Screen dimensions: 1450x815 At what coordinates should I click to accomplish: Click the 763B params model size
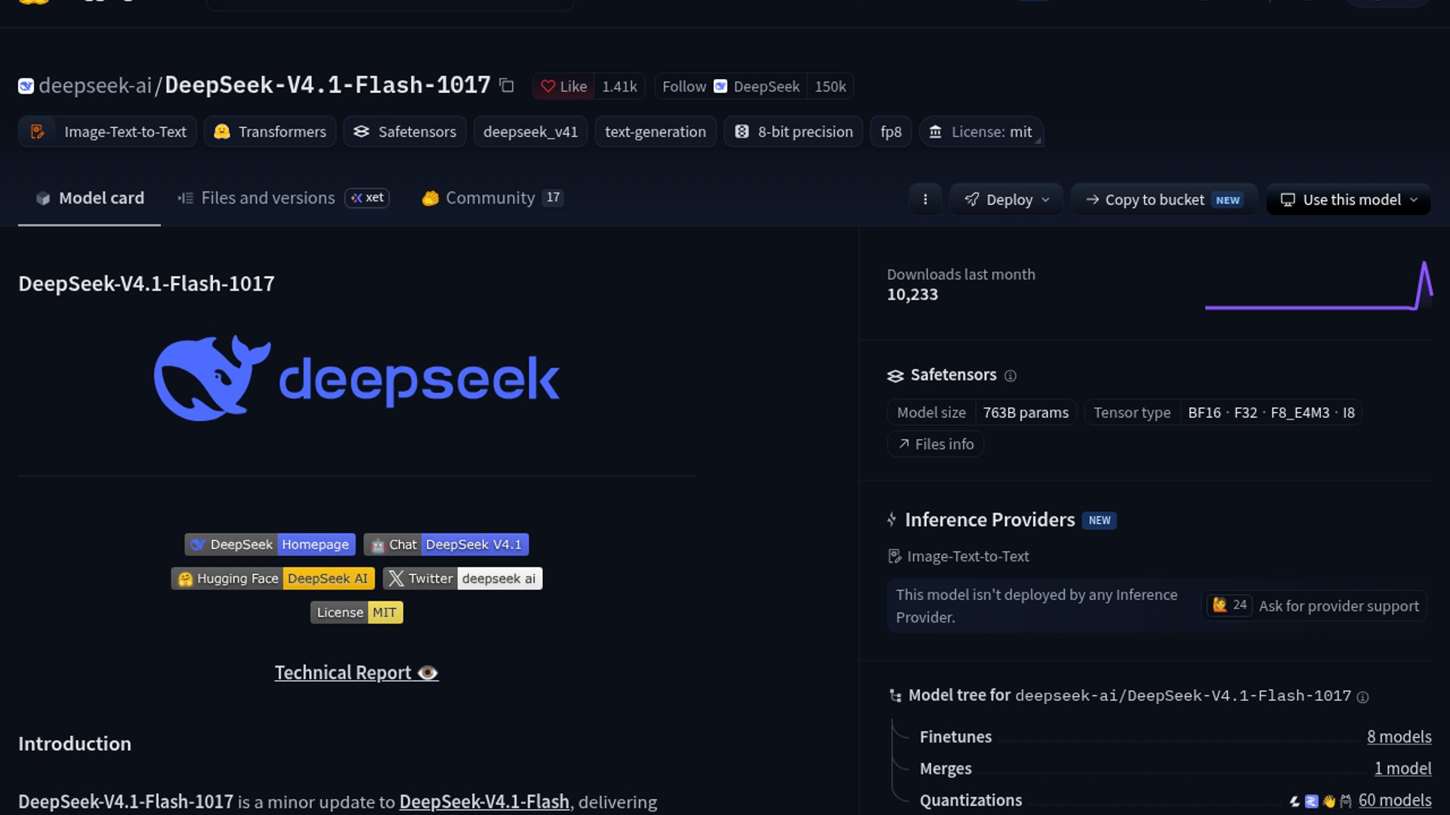click(x=1025, y=413)
